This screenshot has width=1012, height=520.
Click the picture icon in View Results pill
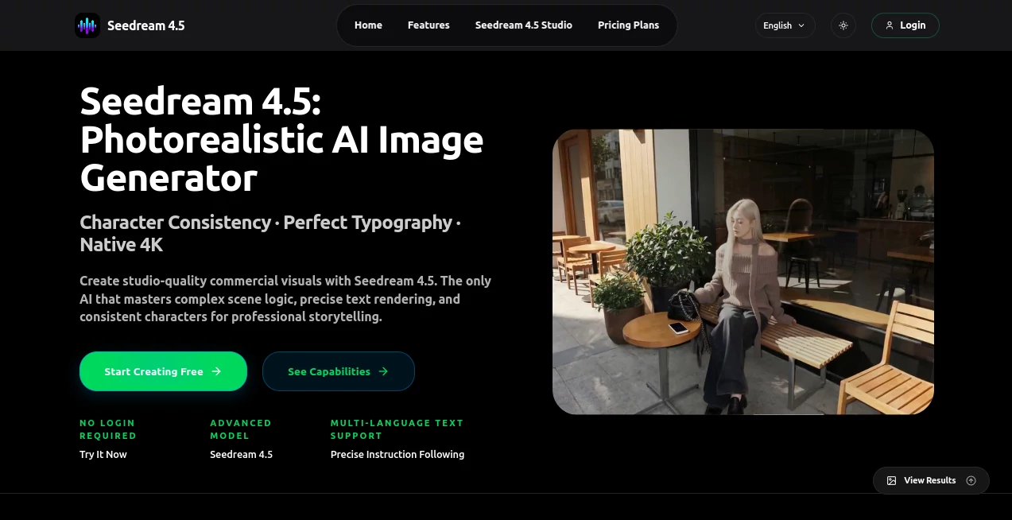[x=890, y=480]
